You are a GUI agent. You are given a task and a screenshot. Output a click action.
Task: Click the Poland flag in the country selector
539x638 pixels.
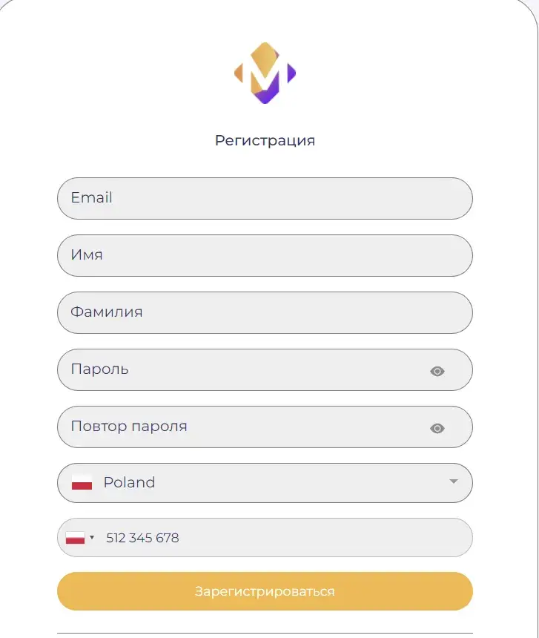point(82,482)
